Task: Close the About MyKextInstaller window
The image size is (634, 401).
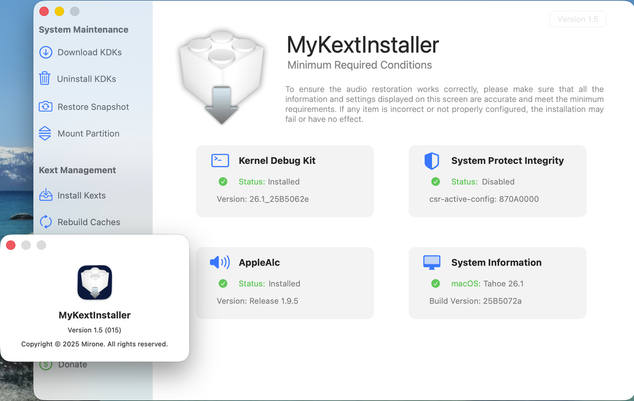Action: pyautogui.click(x=11, y=245)
